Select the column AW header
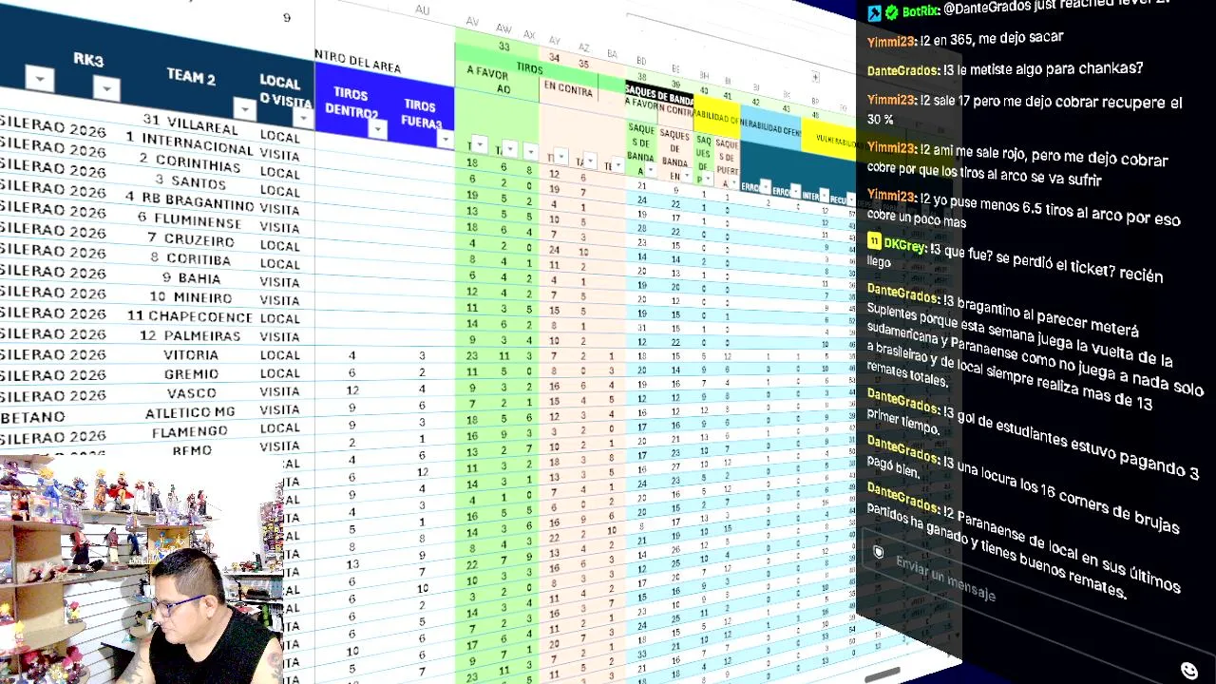Image resolution: width=1216 pixels, height=684 pixels. [503, 28]
